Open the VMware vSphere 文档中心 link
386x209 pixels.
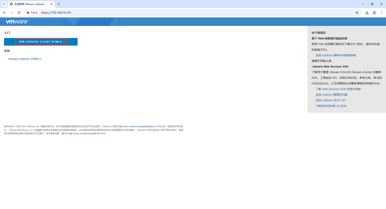tap(25, 59)
